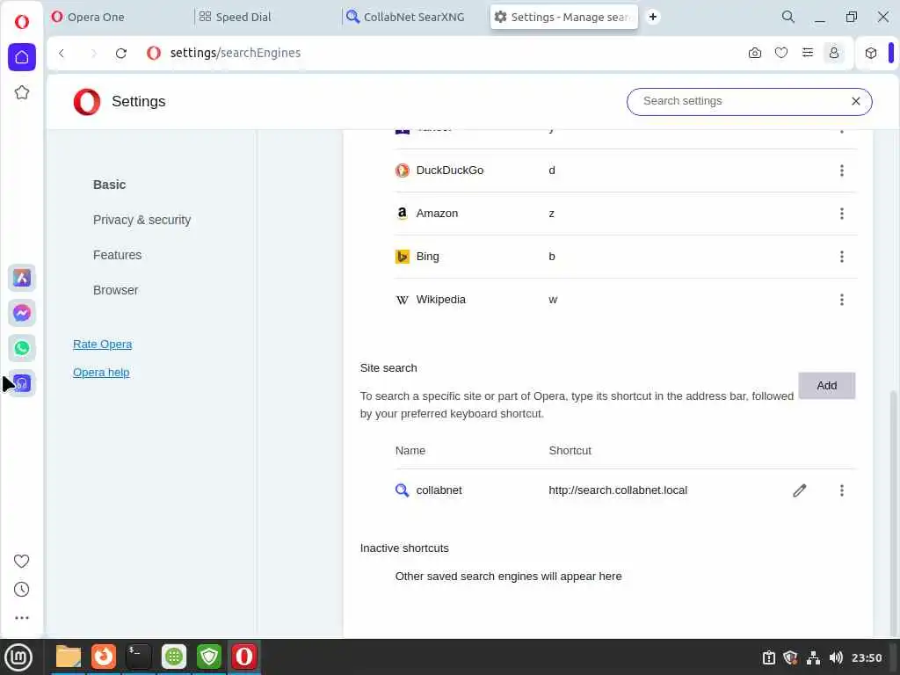Reload the settings page
This screenshot has height=675, width=900.
[121, 53]
